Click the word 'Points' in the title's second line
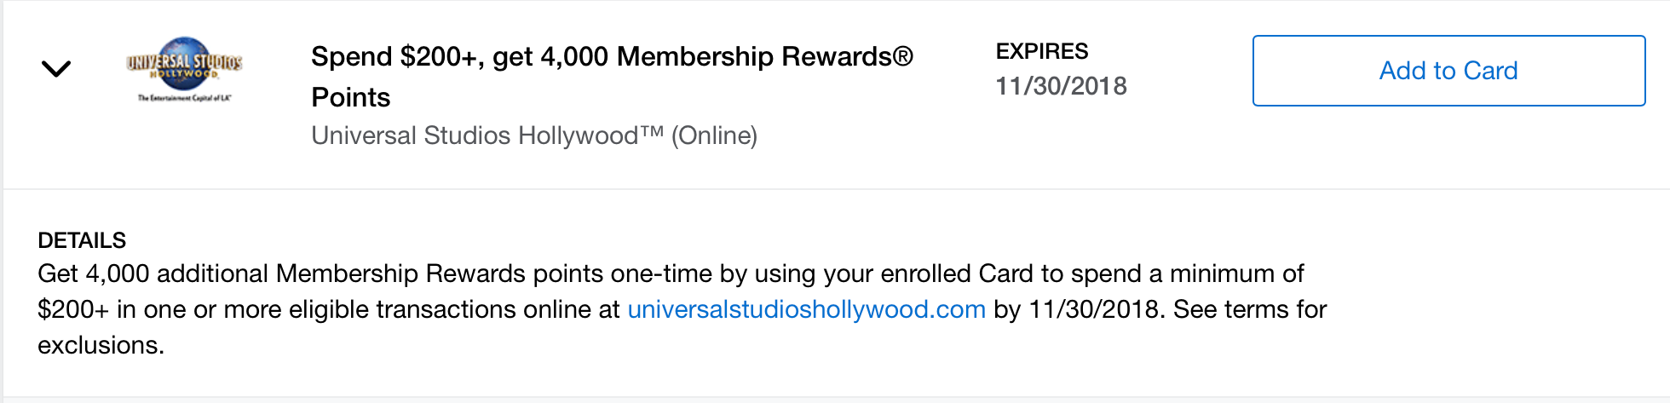The width and height of the screenshot is (1670, 403). click(x=350, y=98)
